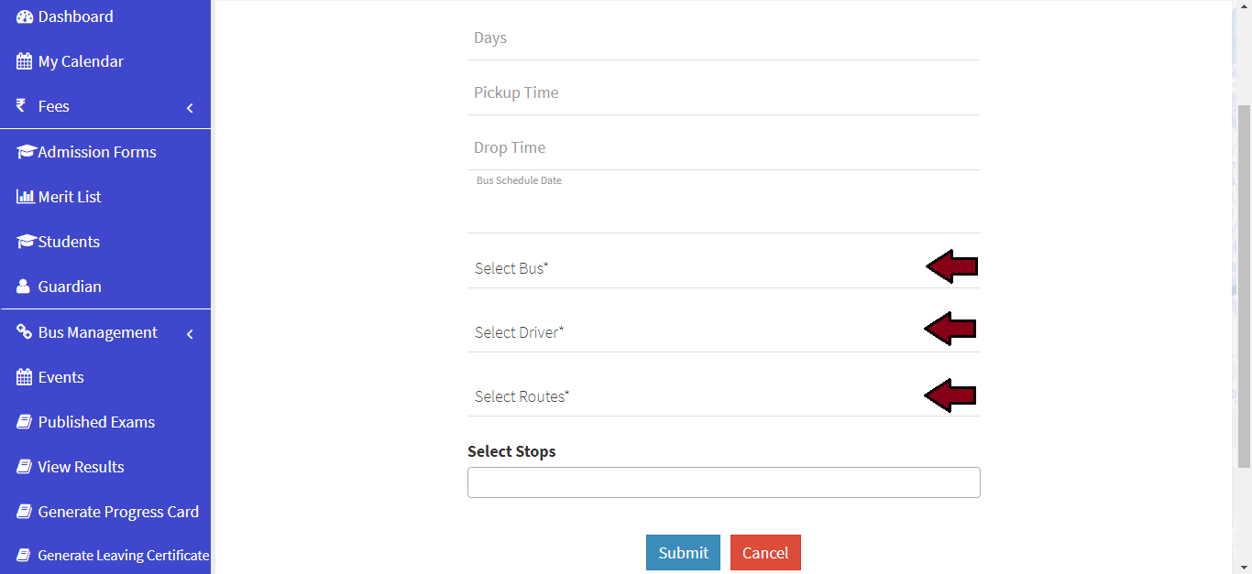
Task: Click the Admission Forms graduation cap icon
Action: click(26, 152)
